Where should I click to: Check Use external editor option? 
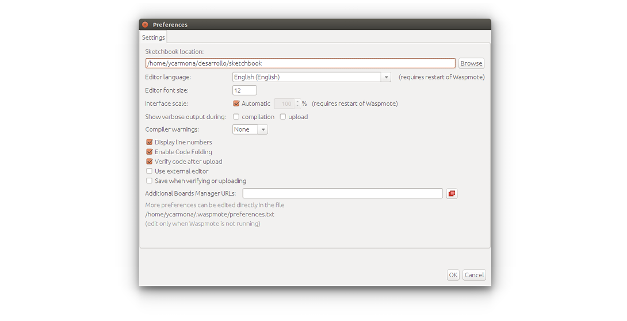pyautogui.click(x=150, y=171)
